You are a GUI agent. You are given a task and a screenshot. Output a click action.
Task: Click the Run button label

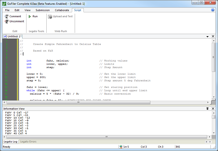(x=35, y=17)
